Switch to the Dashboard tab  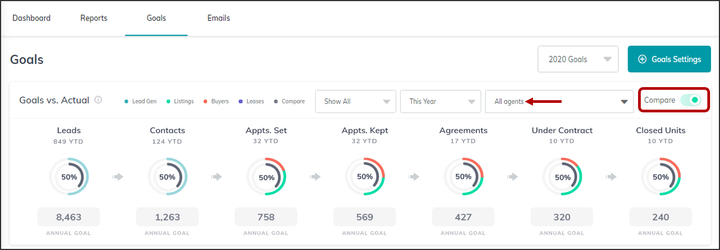[32, 18]
